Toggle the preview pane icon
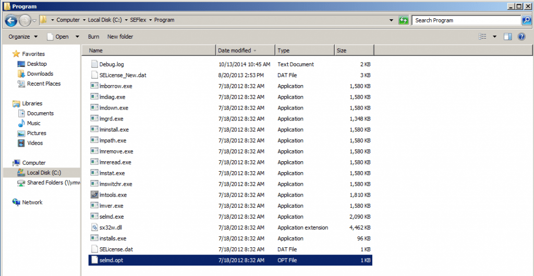 point(508,37)
